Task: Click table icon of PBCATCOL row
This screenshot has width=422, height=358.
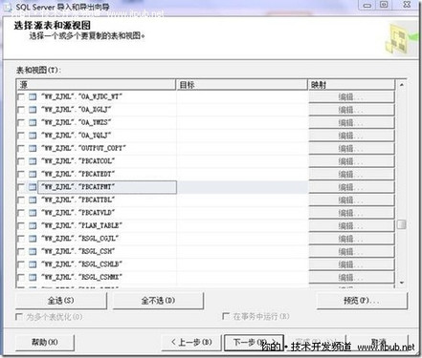Action: [x=33, y=161]
